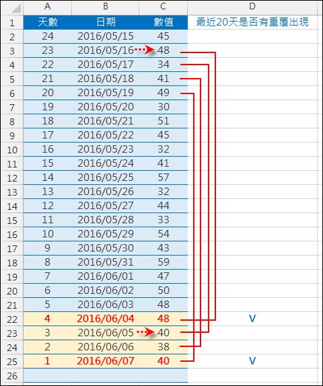Viewport: 323px width, 386px height.
Task: Click header cell 天數
Action: pos(48,22)
